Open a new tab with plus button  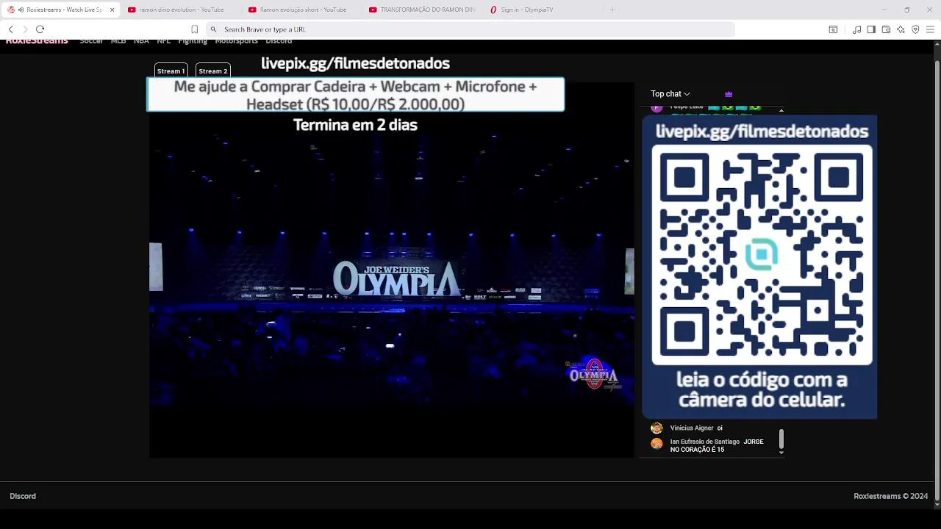click(612, 10)
